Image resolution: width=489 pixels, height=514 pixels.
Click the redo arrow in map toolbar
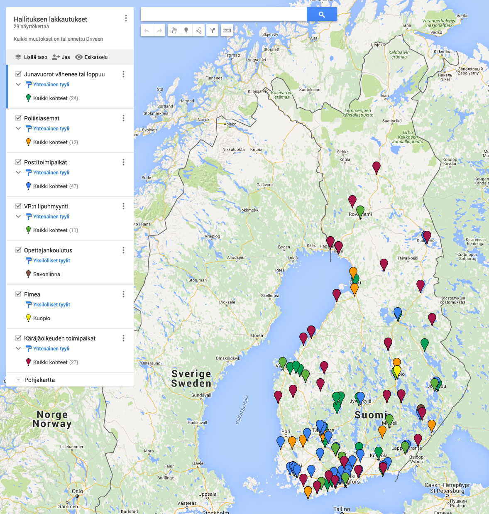click(x=159, y=30)
